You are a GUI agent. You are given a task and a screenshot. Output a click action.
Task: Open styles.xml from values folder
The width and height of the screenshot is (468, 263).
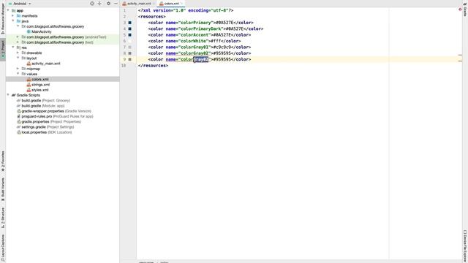40,90
